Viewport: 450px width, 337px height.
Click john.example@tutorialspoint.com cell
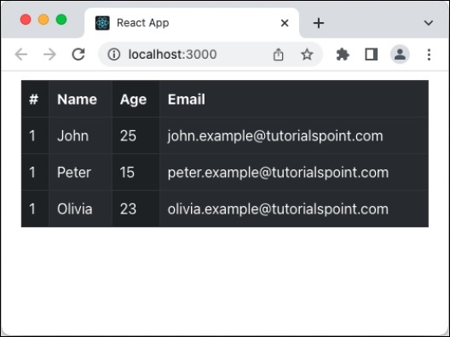(x=294, y=135)
